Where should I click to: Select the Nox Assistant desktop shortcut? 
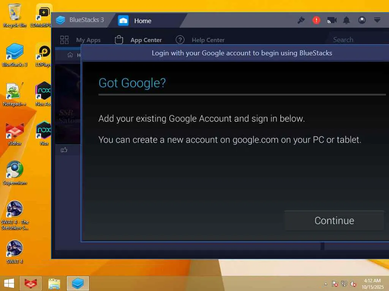tap(43, 94)
